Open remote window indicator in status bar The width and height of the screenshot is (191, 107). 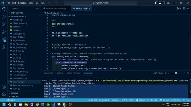[x=3, y=100]
